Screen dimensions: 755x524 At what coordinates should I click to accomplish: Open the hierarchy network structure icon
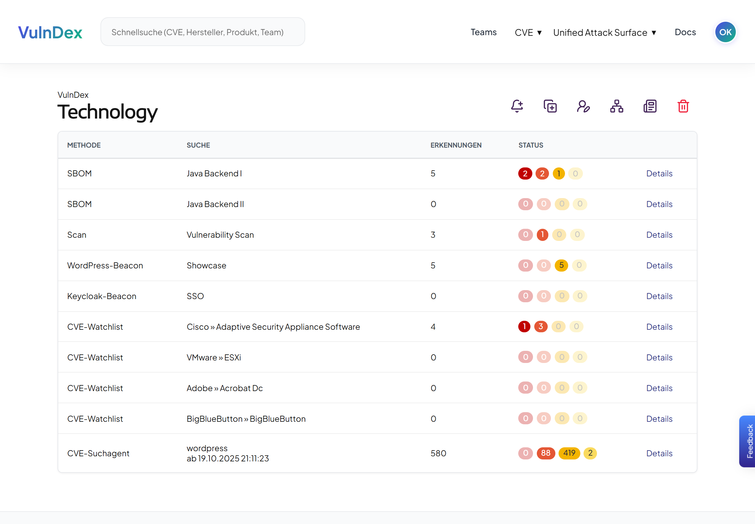pos(616,106)
